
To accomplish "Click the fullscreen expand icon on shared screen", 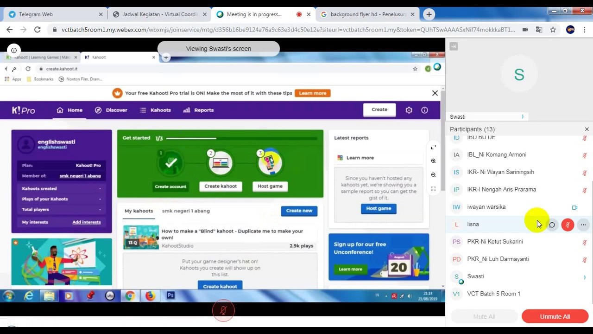I will point(433,147).
